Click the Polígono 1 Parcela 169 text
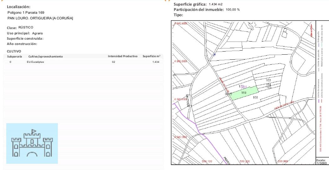Screen dimensions: 329x170 click(x=26, y=12)
